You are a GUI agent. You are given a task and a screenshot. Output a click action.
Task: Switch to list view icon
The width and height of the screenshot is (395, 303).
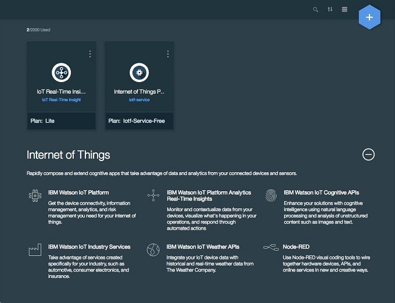click(344, 9)
